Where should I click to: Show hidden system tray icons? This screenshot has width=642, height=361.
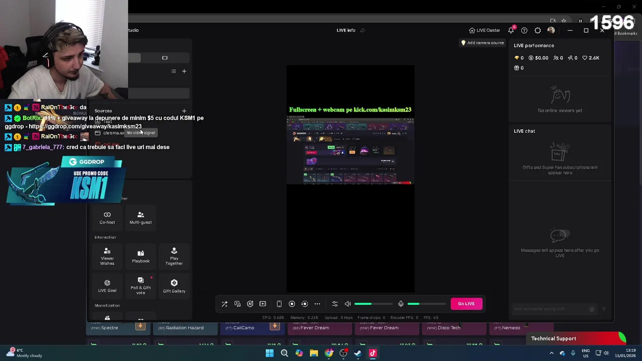pyautogui.click(x=552, y=353)
